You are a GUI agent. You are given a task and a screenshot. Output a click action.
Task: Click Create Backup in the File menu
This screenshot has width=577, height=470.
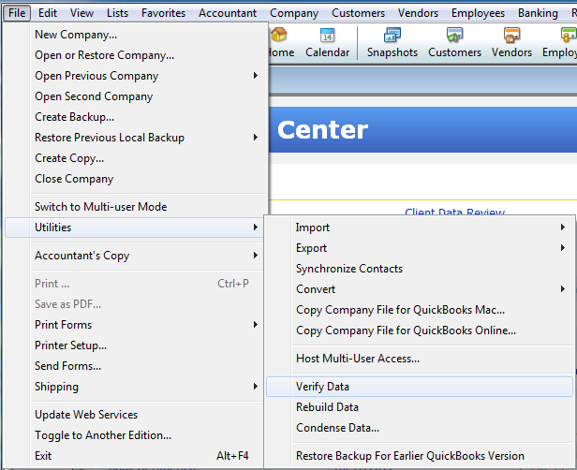pos(74,117)
